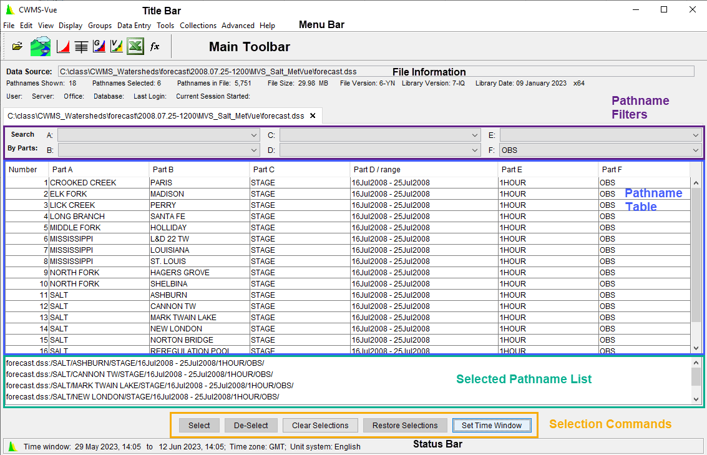Click the Data Source path field
The width and height of the screenshot is (707, 455).
click(376, 72)
